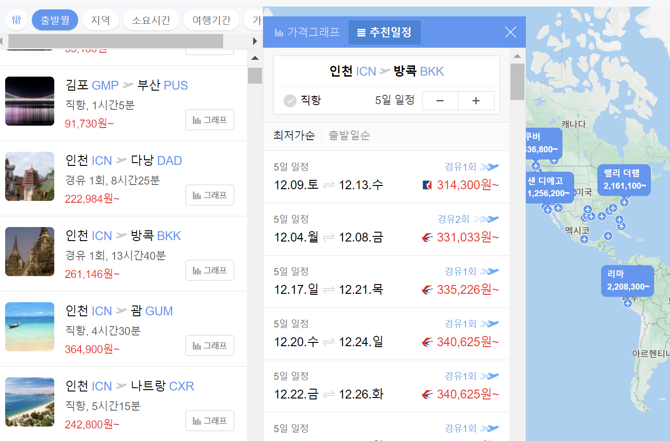Switch to the 가격그래프 tab
The height and width of the screenshot is (441, 670).
307,32
